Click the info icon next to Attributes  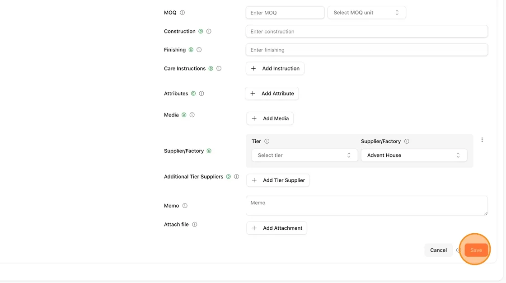(x=201, y=94)
